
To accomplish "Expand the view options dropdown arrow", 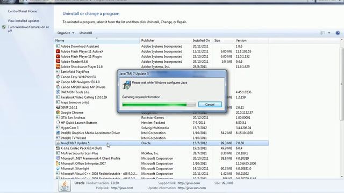I will pos(329,33).
